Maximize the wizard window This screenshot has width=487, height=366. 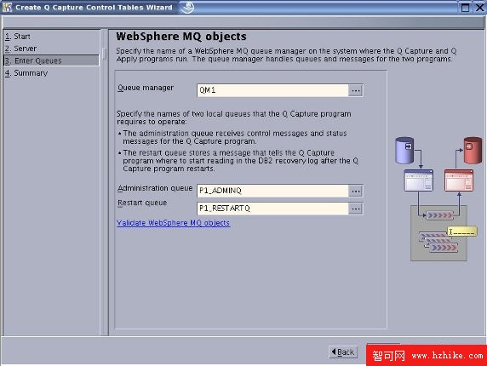tap(465, 8)
